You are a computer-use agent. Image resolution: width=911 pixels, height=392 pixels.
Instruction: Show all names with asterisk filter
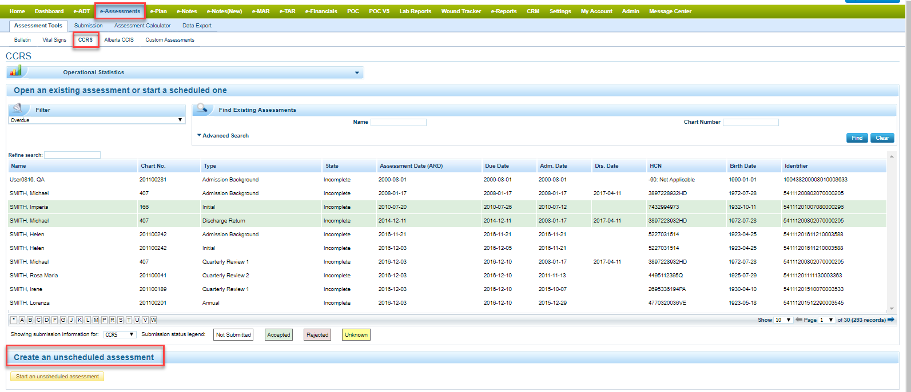[x=14, y=320]
